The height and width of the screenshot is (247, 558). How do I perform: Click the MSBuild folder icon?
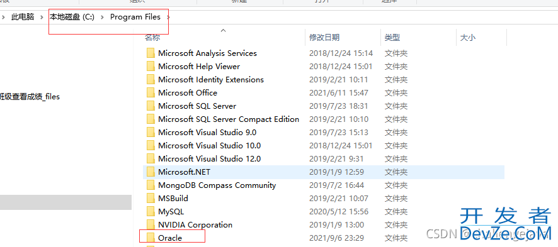coord(151,199)
